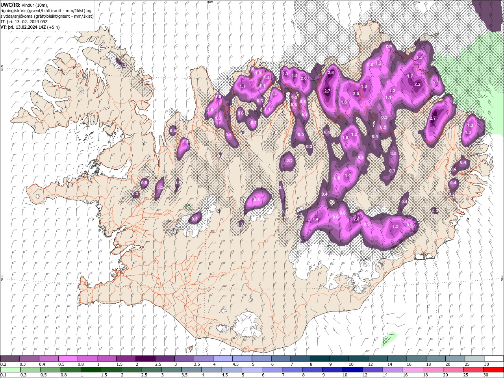Pick the darkest green 1–1.5 rain legend swatch
Image resolution: width=504 pixels, height=378 pixels.
(x=91, y=370)
